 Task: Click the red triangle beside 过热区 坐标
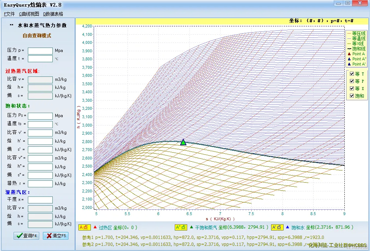[95, 227]
